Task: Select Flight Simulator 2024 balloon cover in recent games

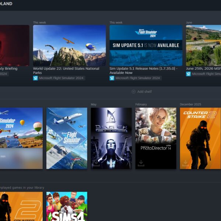Action: coord(21,138)
